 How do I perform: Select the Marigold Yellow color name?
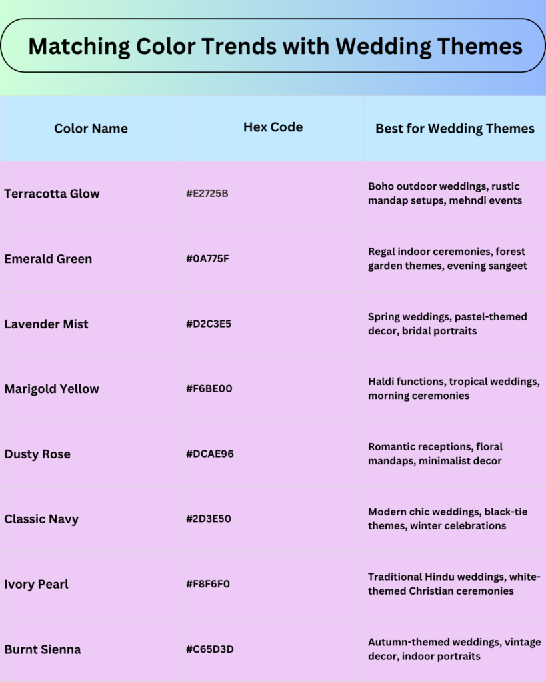point(51,389)
